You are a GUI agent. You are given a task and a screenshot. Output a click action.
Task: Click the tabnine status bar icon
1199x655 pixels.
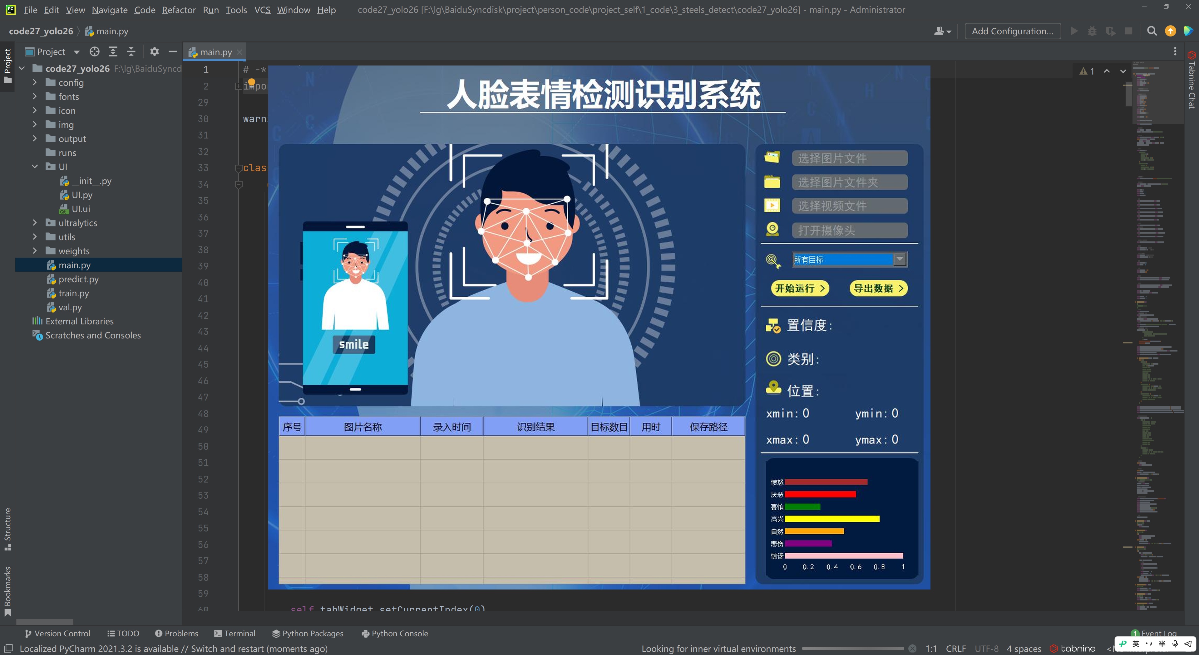click(x=1073, y=648)
